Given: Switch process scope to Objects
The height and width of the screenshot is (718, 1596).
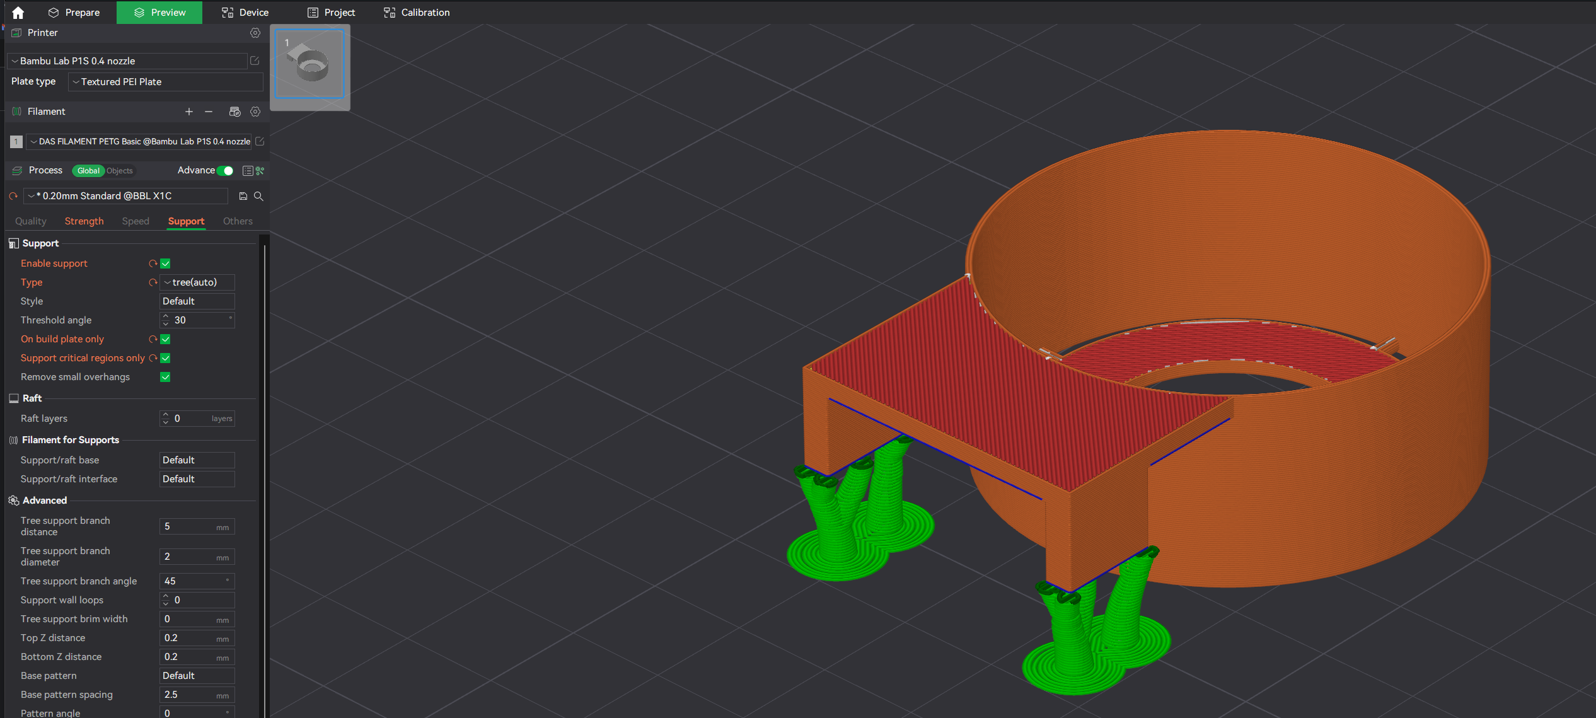Looking at the screenshot, I should tap(120, 171).
